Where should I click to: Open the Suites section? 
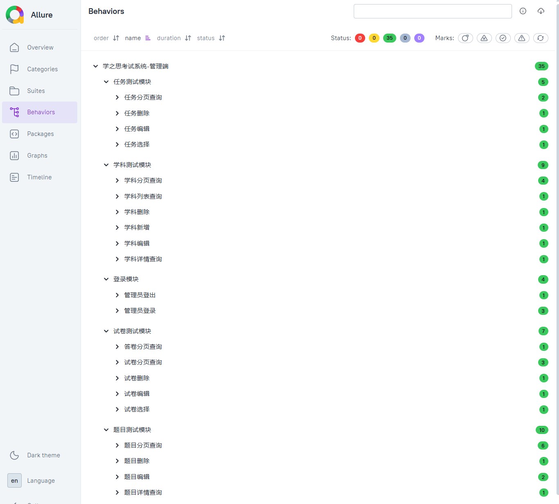coord(40,91)
